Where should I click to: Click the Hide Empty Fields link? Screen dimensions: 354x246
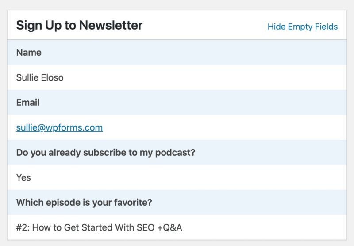pyautogui.click(x=302, y=27)
